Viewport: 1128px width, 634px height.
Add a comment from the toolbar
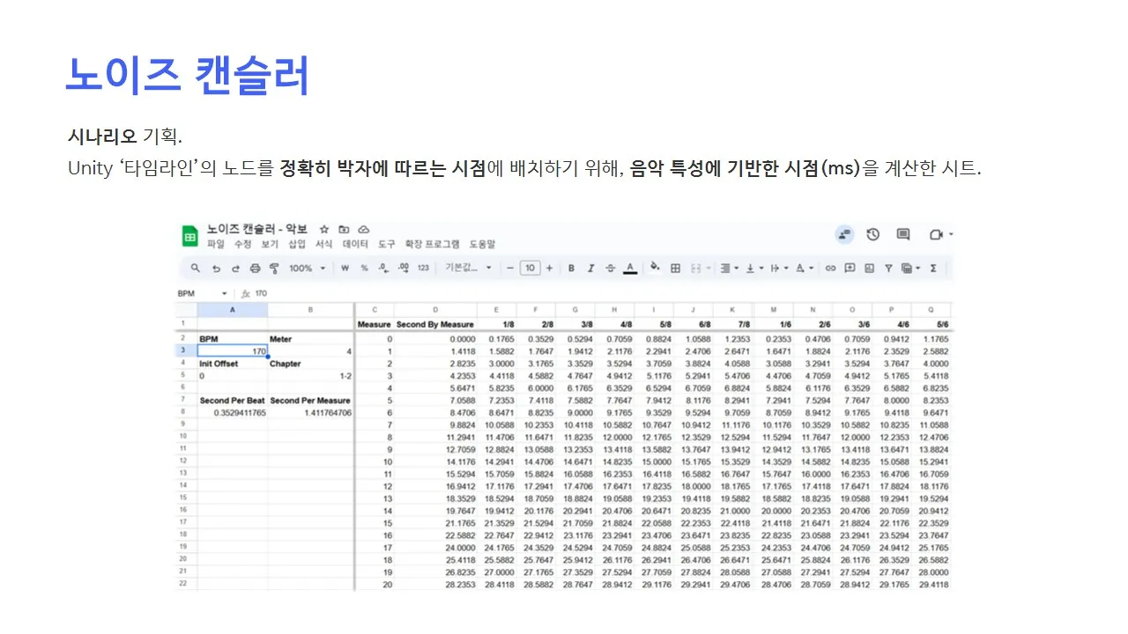tap(850, 269)
